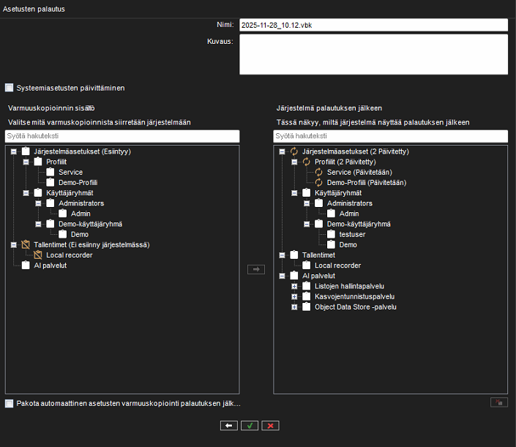Collapse Tallentimet (Ei esiinny järjestelmässä) node

coord(13,244)
